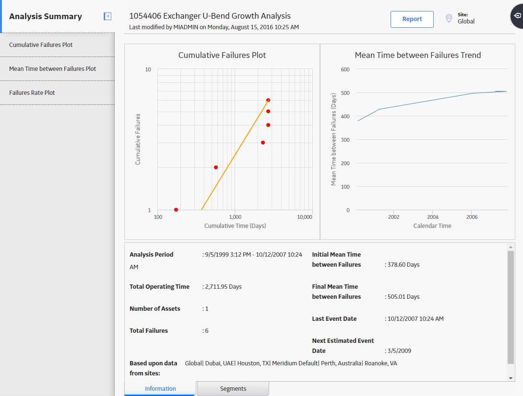Click the Mean Time between Failures Trend title
The image size is (523, 396).
(417, 55)
